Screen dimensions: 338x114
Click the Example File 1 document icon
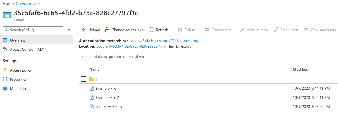pos(92,88)
